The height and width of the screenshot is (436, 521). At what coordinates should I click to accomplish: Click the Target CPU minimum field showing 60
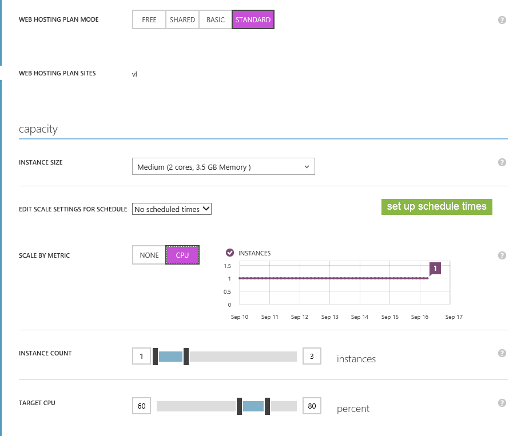(x=141, y=406)
